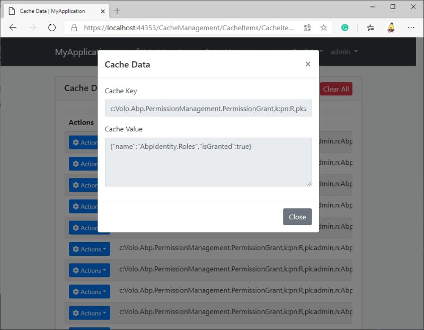Viewport: 424px width, 330px height.
Task: Click the back navigation arrow
Action: [13, 28]
